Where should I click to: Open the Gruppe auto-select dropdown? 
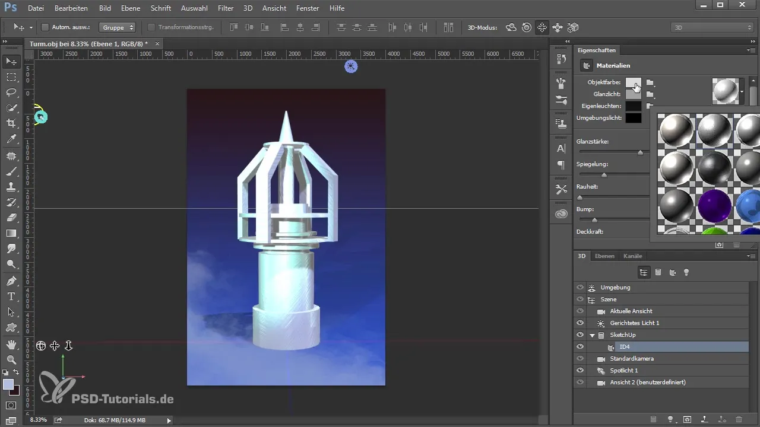pyautogui.click(x=117, y=27)
